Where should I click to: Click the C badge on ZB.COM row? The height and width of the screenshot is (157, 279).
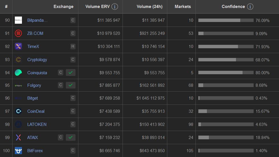[x=73, y=33]
